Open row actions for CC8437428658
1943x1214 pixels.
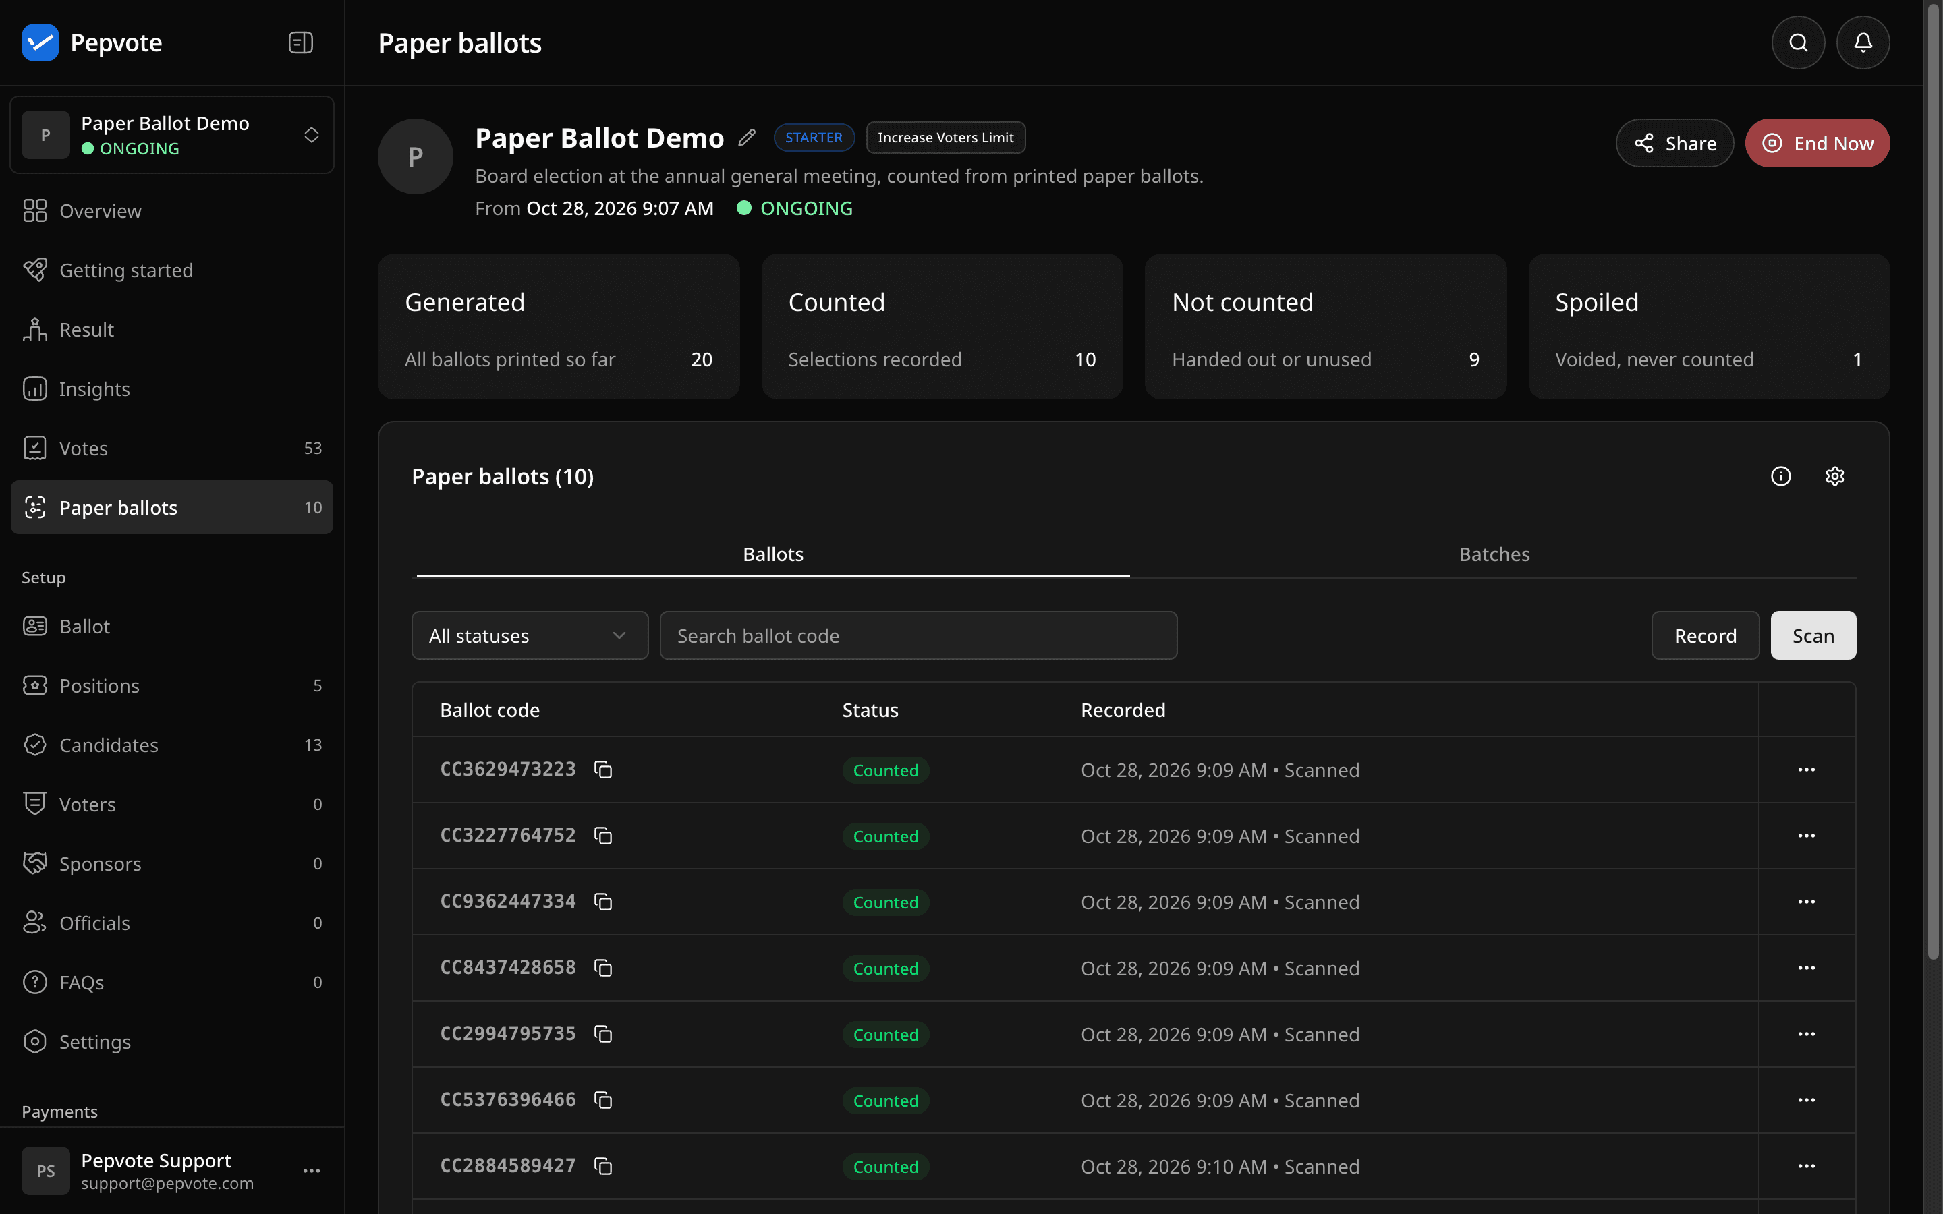pos(1807,969)
